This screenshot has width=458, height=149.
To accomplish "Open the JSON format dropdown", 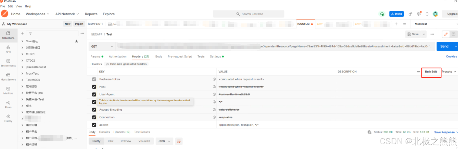I will tap(164, 141).
